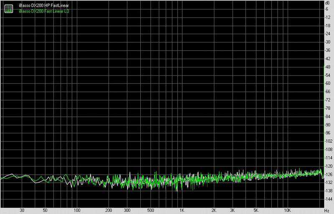Image resolution: width=334 pixels, height=214 pixels.
Task: Click the -126 level axis label
Action: coord(328,174)
